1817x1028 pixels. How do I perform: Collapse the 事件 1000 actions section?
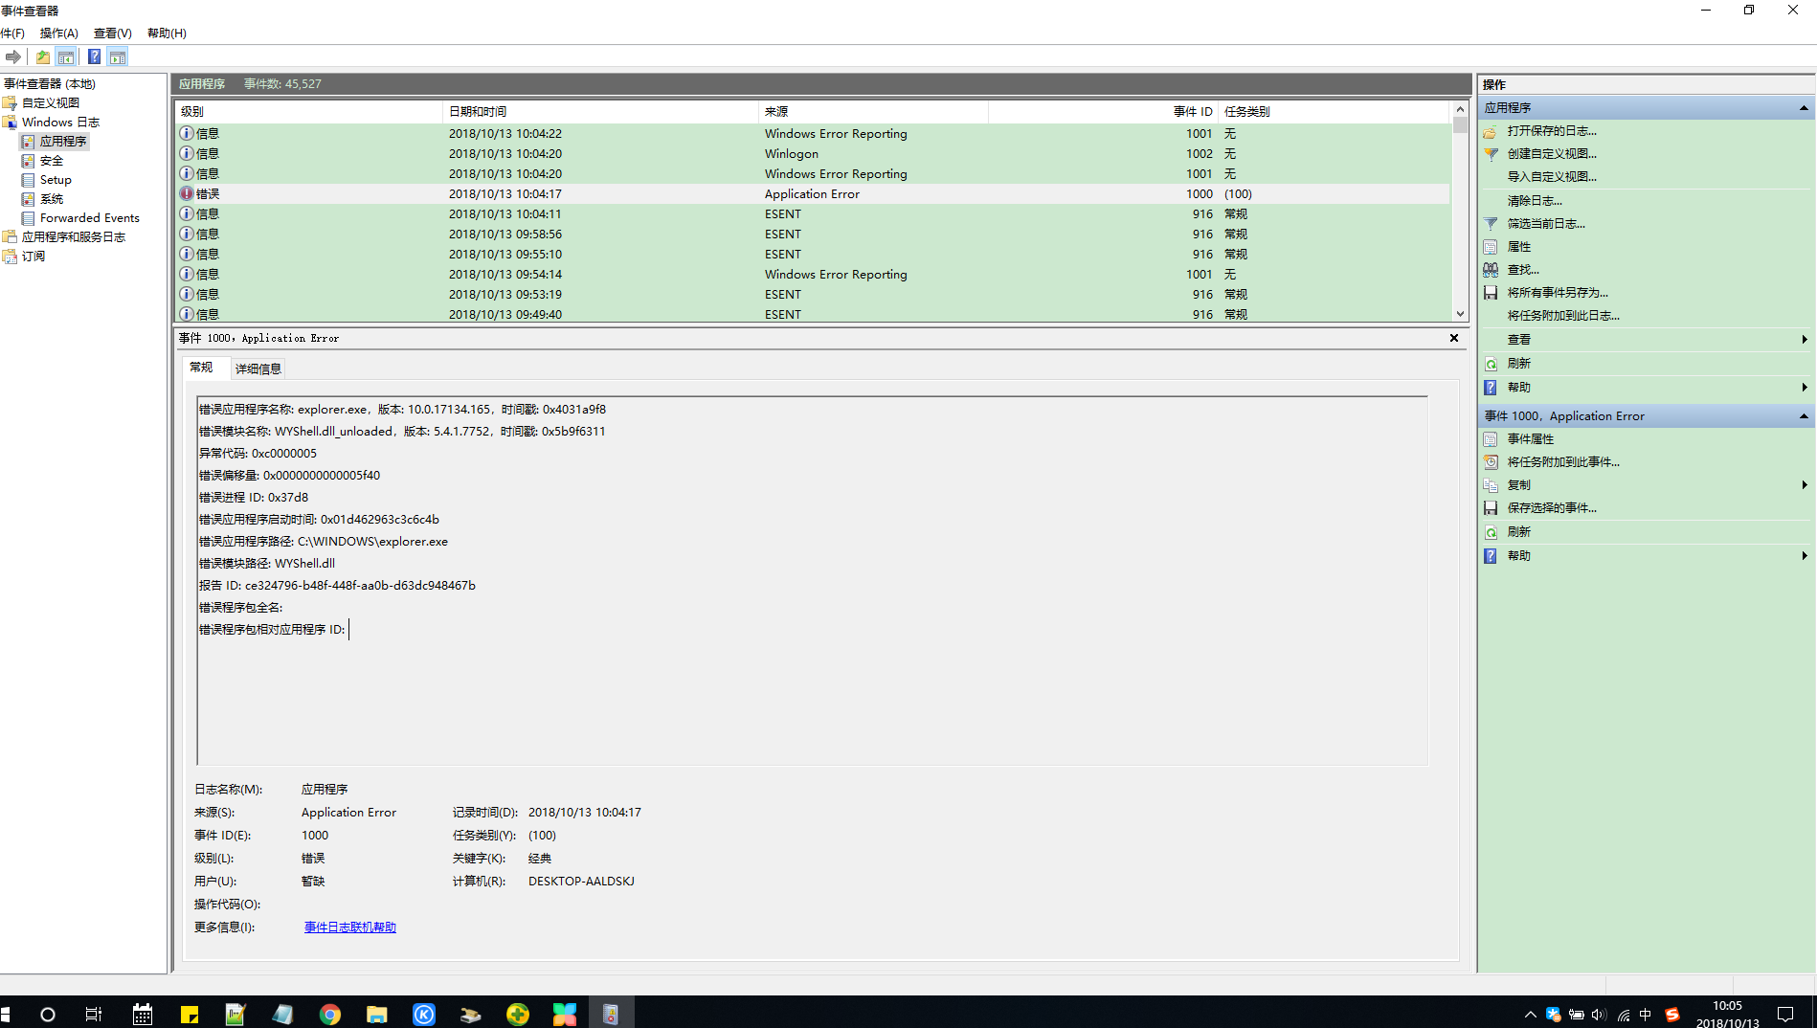1804,416
